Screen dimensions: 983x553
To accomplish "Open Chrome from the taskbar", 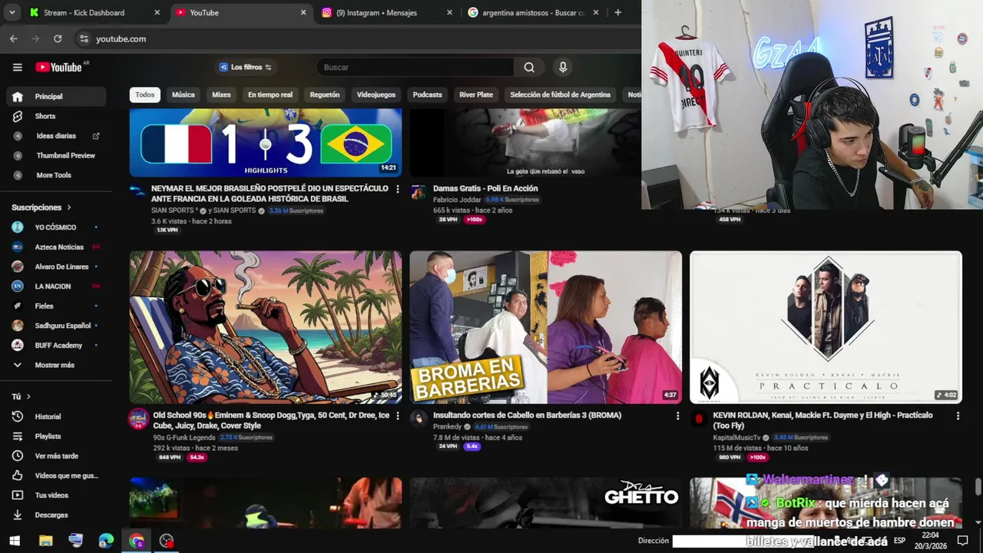I will click(x=137, y=541).
